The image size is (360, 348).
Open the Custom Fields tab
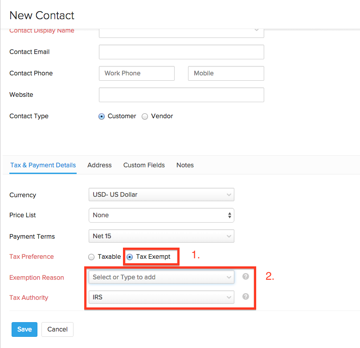(144, 165)
